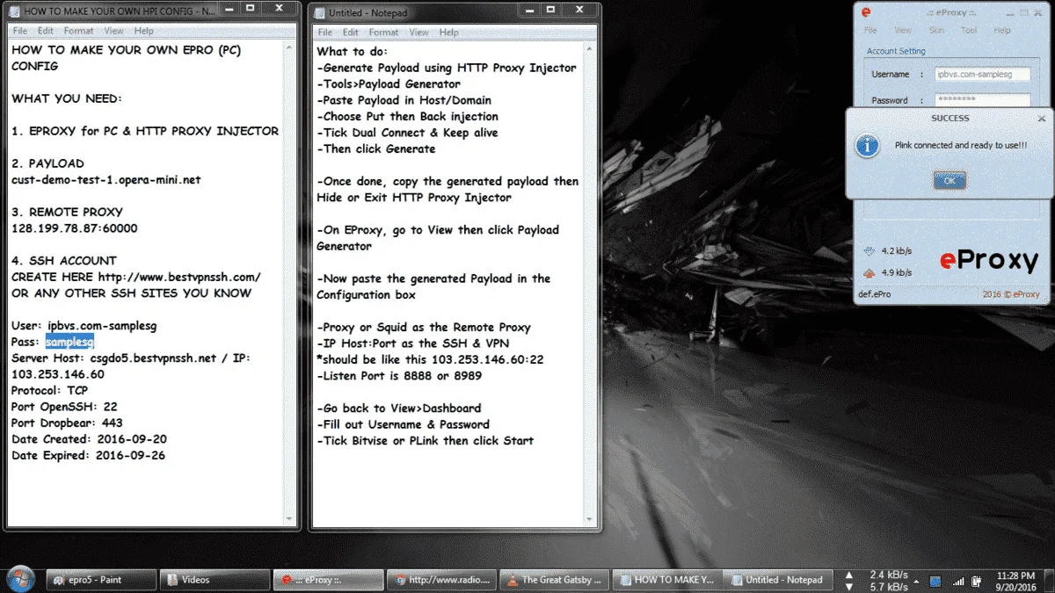
Task: Click 'User: ipbvs.com-samplesg' line in Notepad
Action: pyautogui.click(x=84, y=326)
